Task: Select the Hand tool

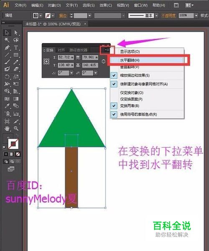Action: pos(7,128)
